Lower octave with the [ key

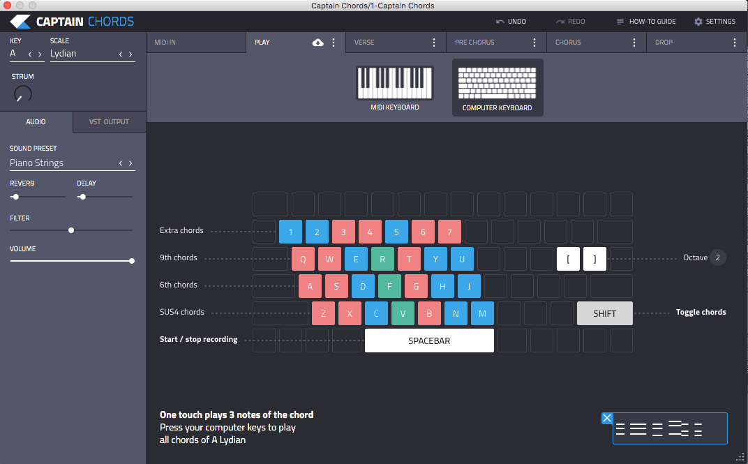(568, 260)
